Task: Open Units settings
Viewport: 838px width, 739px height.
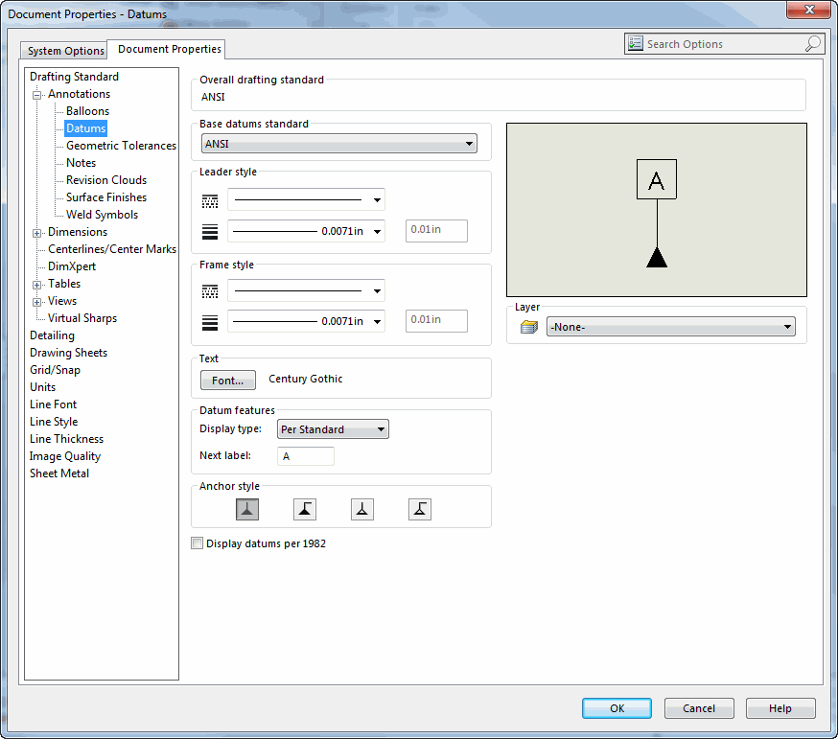Action: 43,387
